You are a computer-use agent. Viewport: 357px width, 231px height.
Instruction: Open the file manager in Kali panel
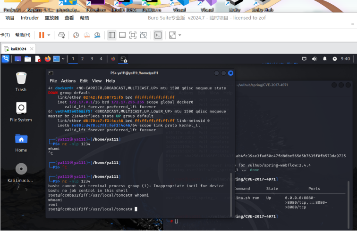click(28, 59)
